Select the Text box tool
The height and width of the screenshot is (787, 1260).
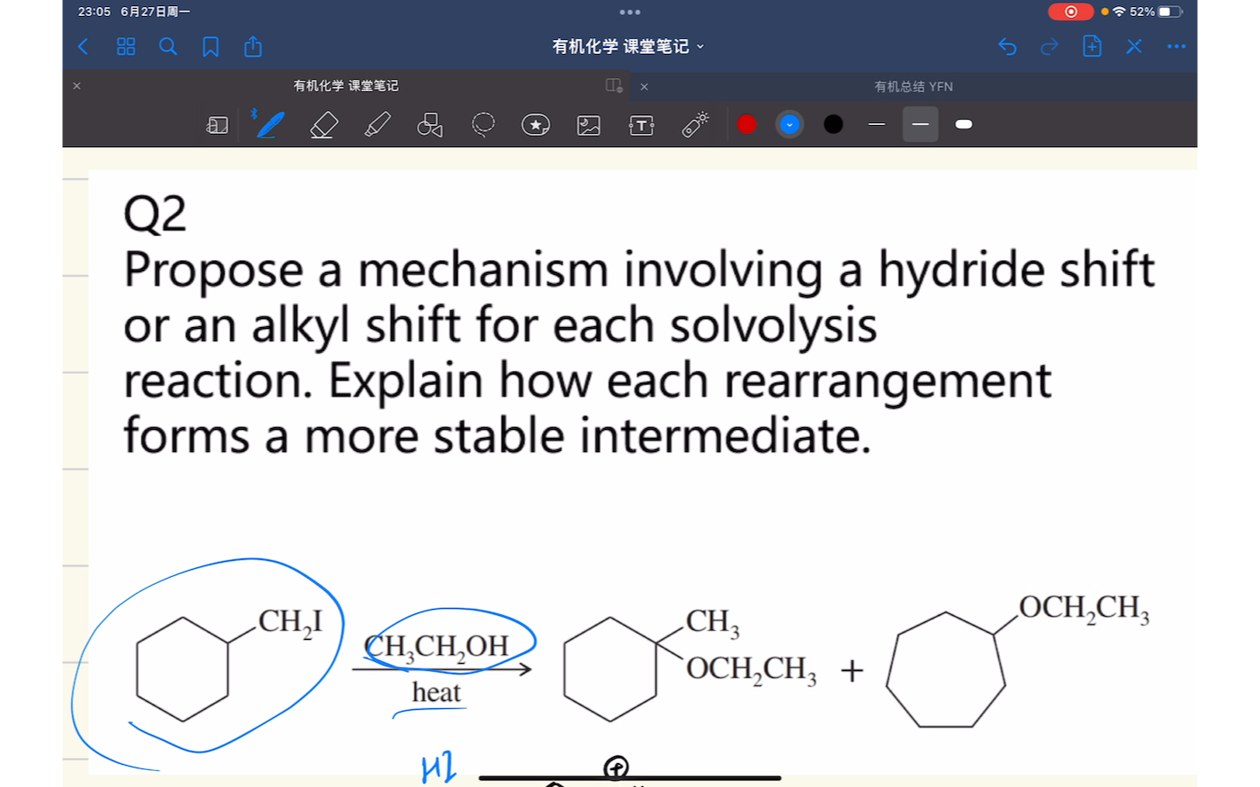(x=641, y=125)
